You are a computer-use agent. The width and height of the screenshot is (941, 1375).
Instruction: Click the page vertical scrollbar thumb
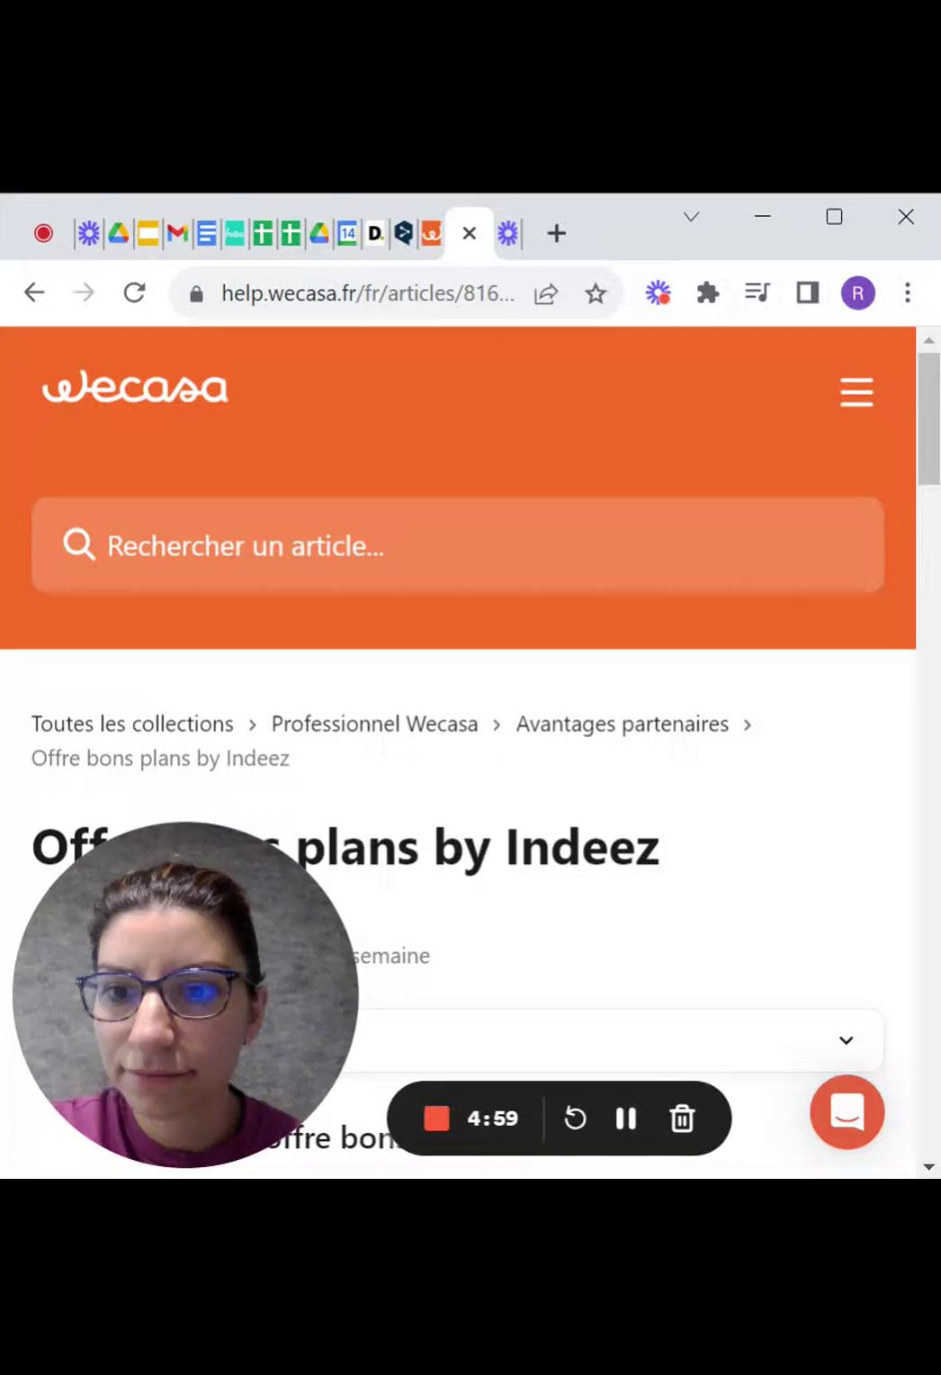tap(928, 418)
